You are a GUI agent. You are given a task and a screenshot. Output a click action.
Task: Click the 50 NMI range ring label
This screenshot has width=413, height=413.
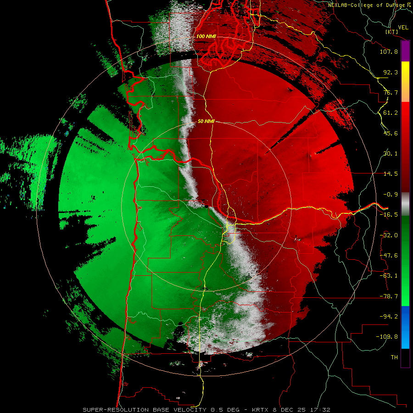pyautogui.click(x=206, y=122)
